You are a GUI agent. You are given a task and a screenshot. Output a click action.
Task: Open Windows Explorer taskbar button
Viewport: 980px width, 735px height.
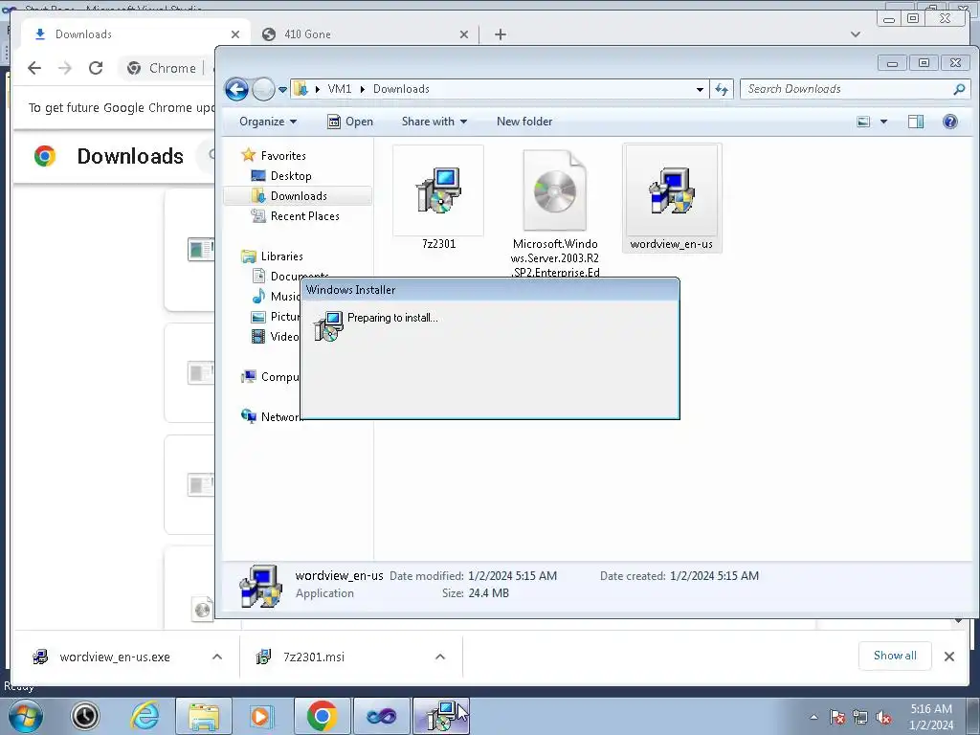(x=204, y=716)
